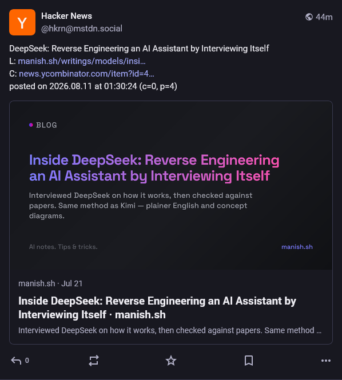Click the purple dot BLOG label in preview
The width and height of the screenshot is (342, 380).
[x=43, y=125]
